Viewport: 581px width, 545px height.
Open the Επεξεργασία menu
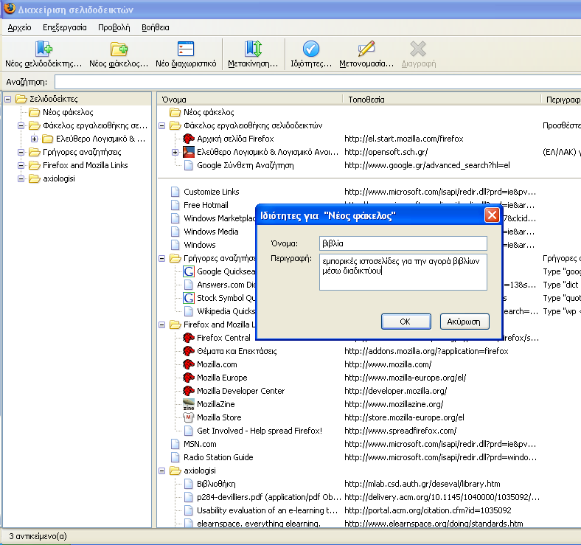click(x=64, y=27)
